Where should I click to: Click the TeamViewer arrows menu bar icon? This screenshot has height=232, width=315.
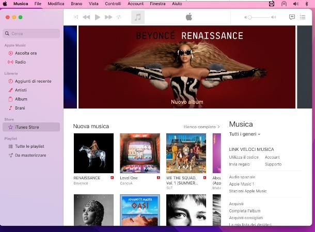pyautogui.click(x=272, y=4)
